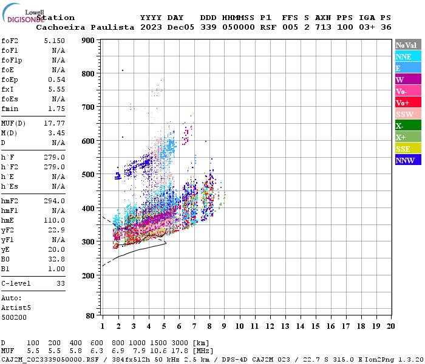Select the X- dark green legend swatch

[408, 126]
